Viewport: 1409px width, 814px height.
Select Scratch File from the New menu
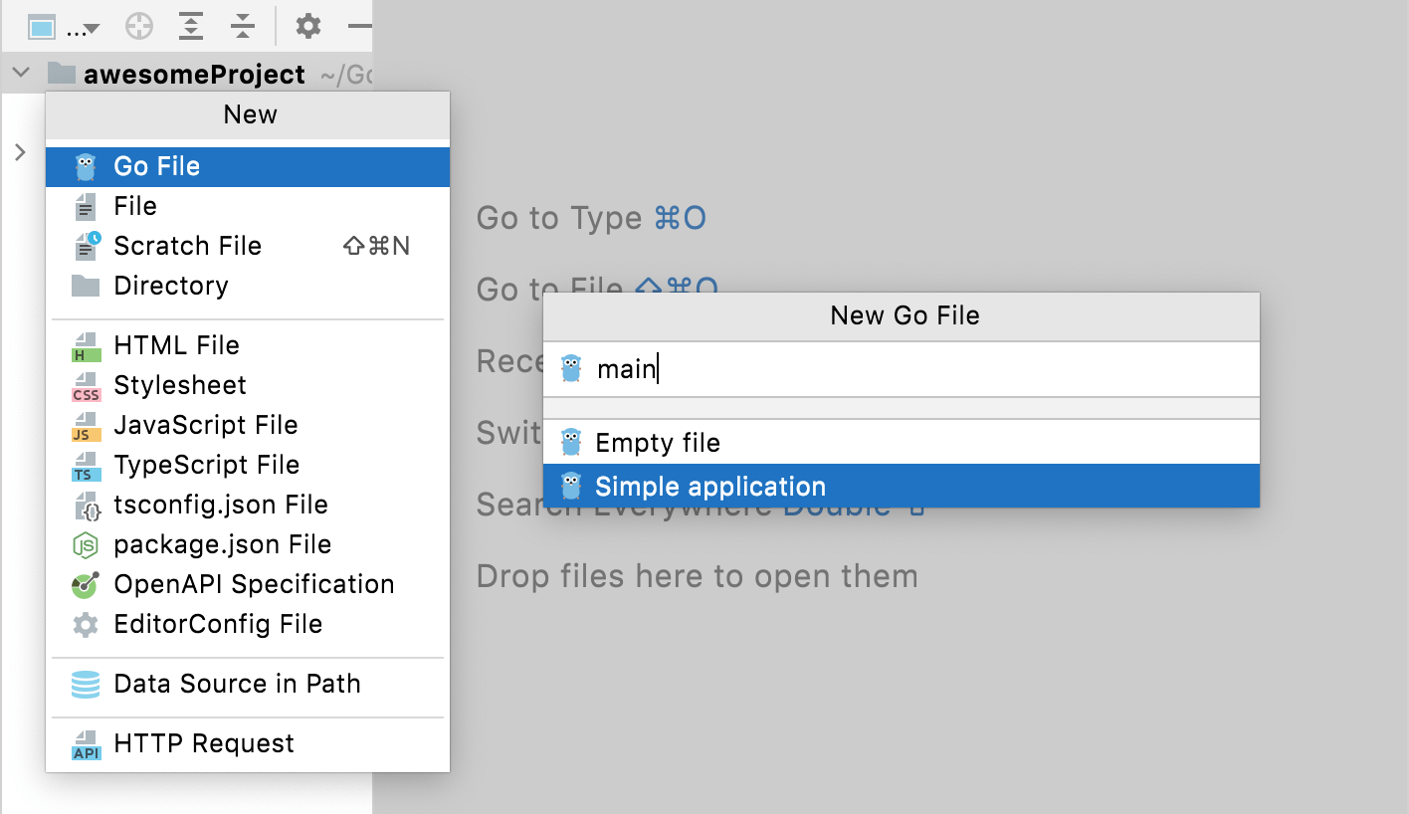tap(187, 246)
